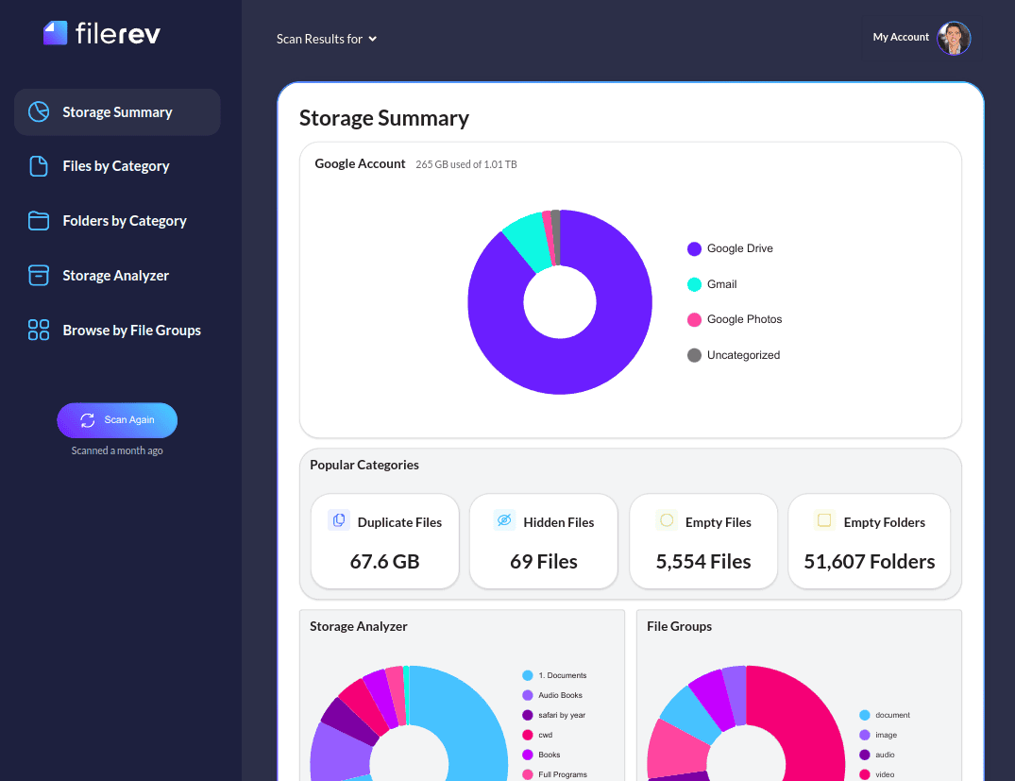The height and width of the screenshot is (781, 1015).
Task: Click the My Account profile avatar
Action: (x=953, y=38)
